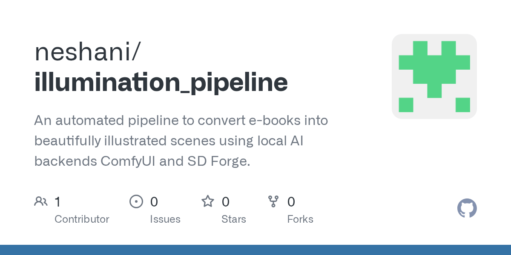Viewport: 511px width, 255px height.
Task: Click the Forks branch icon
Action: [x=273, y=201]
